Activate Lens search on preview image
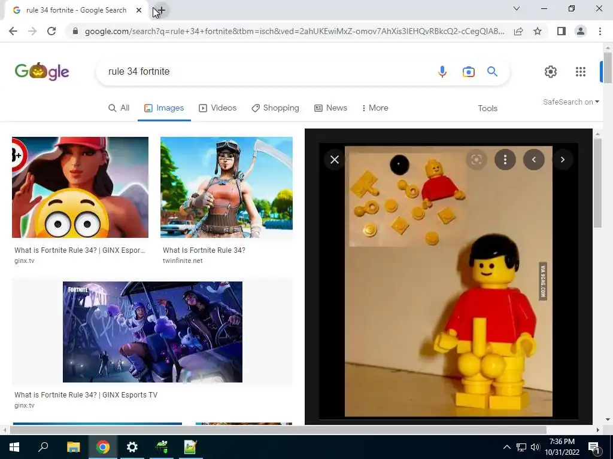The height and width of the screenshot is (459, 613). coord(476,160)
